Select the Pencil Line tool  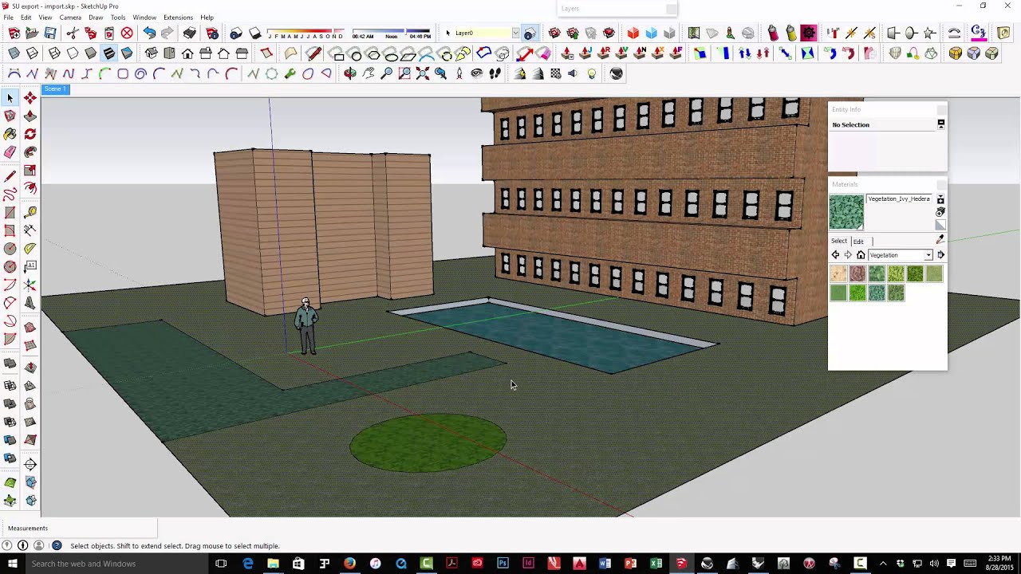click(x=10, y=175)
